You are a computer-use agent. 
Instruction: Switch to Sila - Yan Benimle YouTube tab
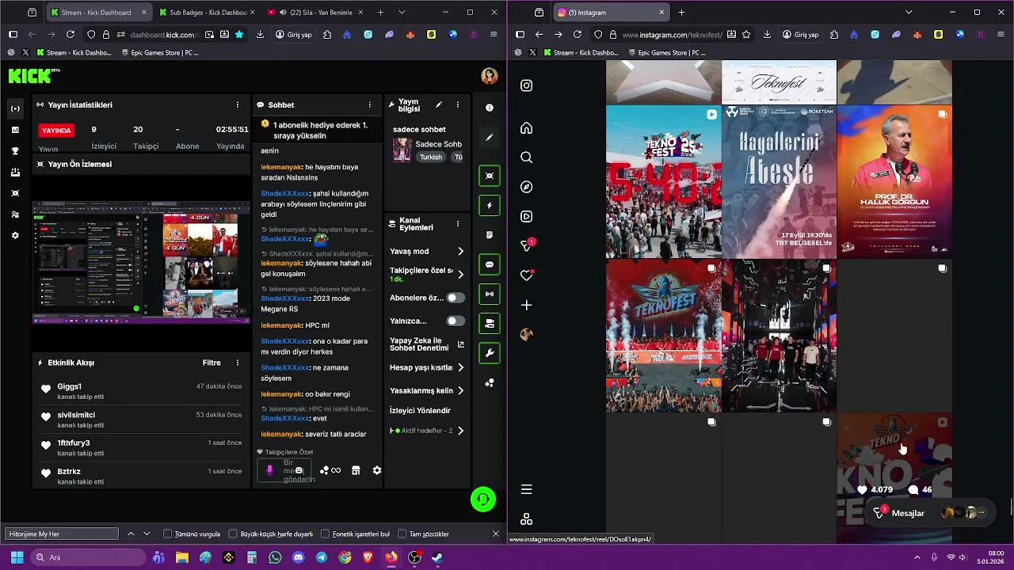(314, 13)
